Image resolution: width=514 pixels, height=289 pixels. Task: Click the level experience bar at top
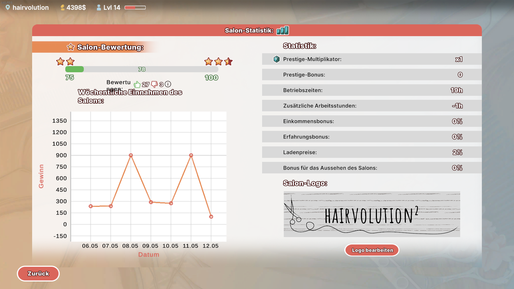tap(135, 7)
